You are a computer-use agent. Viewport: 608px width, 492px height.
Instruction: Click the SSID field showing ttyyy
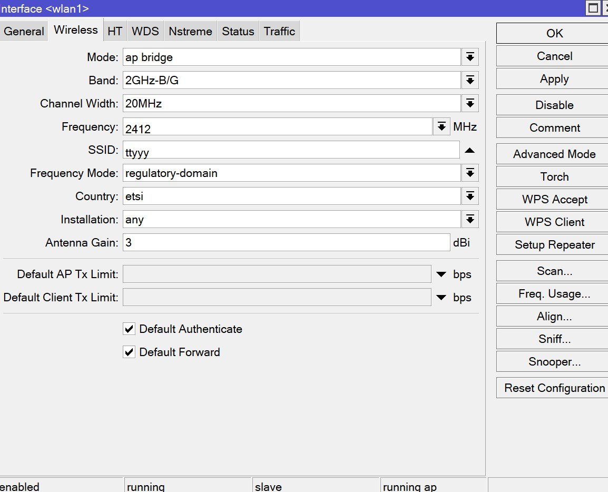tap(291, 150)
